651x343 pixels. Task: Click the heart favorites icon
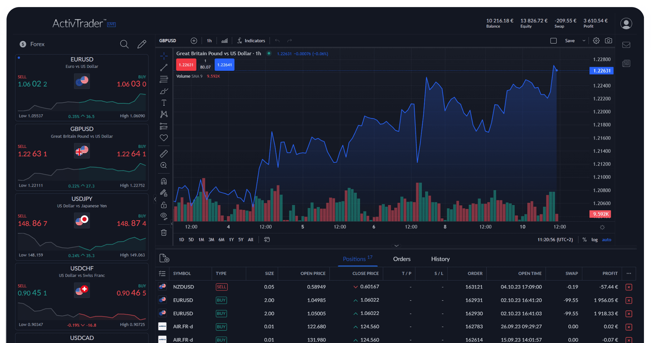(x=164, y=137)
